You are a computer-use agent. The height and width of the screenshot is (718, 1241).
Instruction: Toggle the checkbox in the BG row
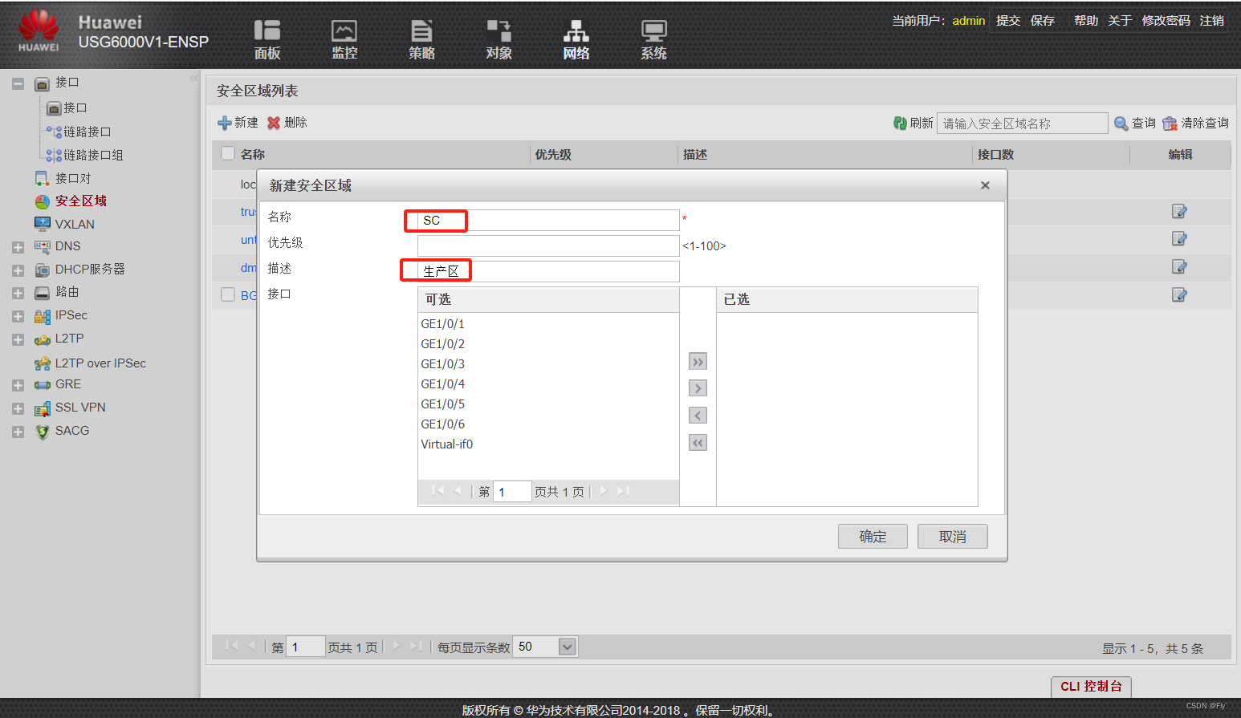coord(228,294)
